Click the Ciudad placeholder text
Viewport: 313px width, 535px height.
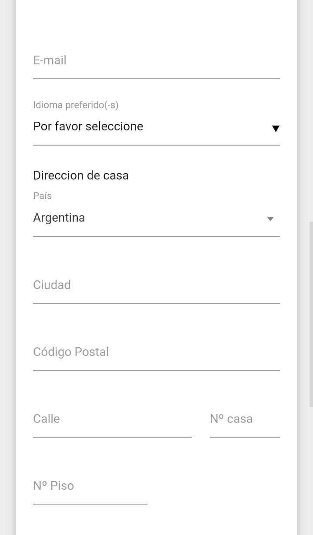pos(52,285)
